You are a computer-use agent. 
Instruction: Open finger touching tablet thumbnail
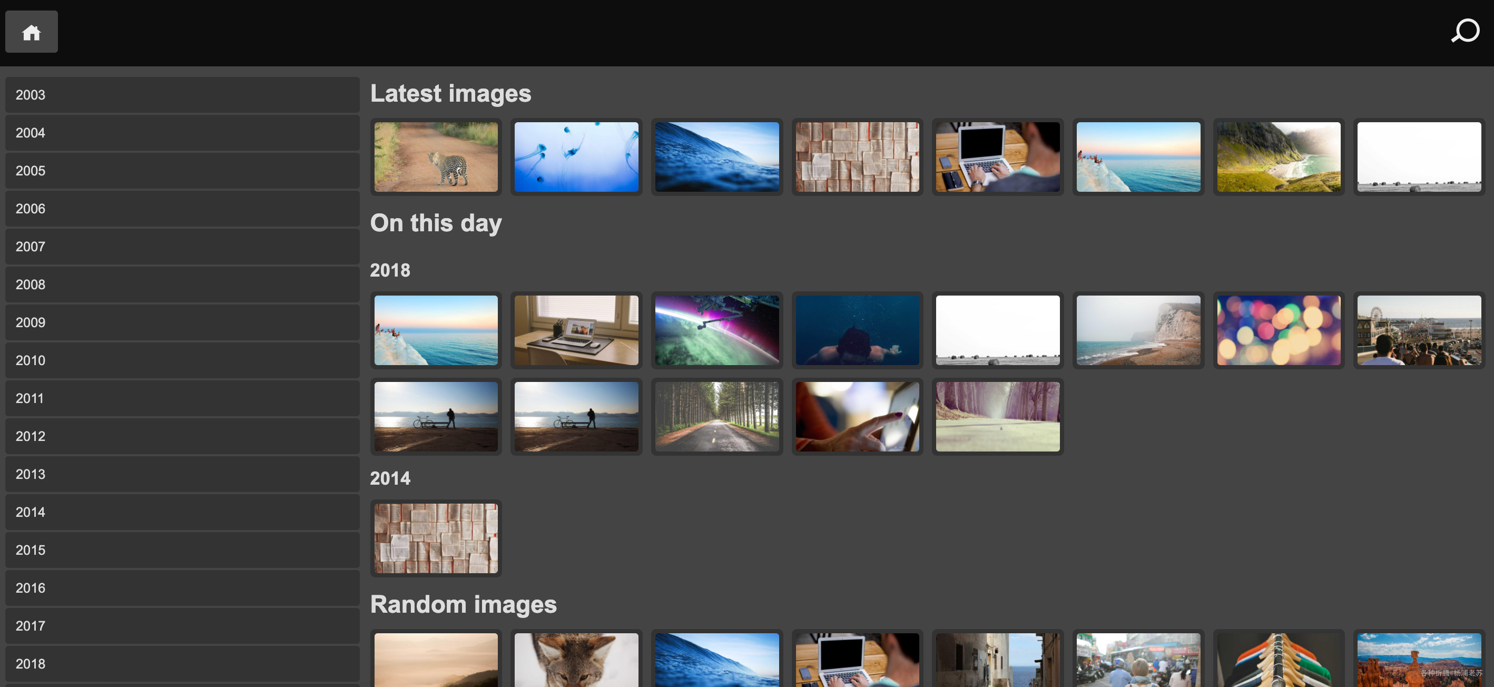pyautogui.click(x=857, y=416)
